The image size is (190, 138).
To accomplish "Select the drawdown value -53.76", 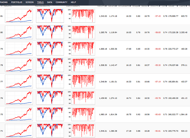I will click(158, 98).
